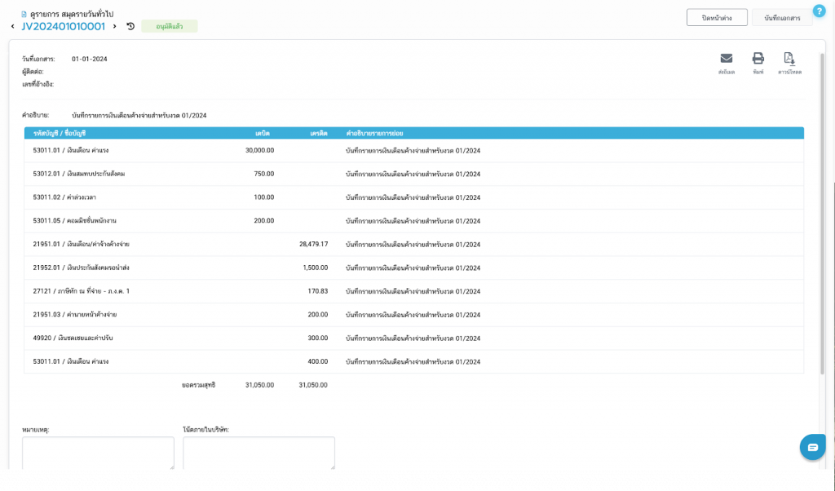
Task: Click the account code column header
Action: click(60, 132)
